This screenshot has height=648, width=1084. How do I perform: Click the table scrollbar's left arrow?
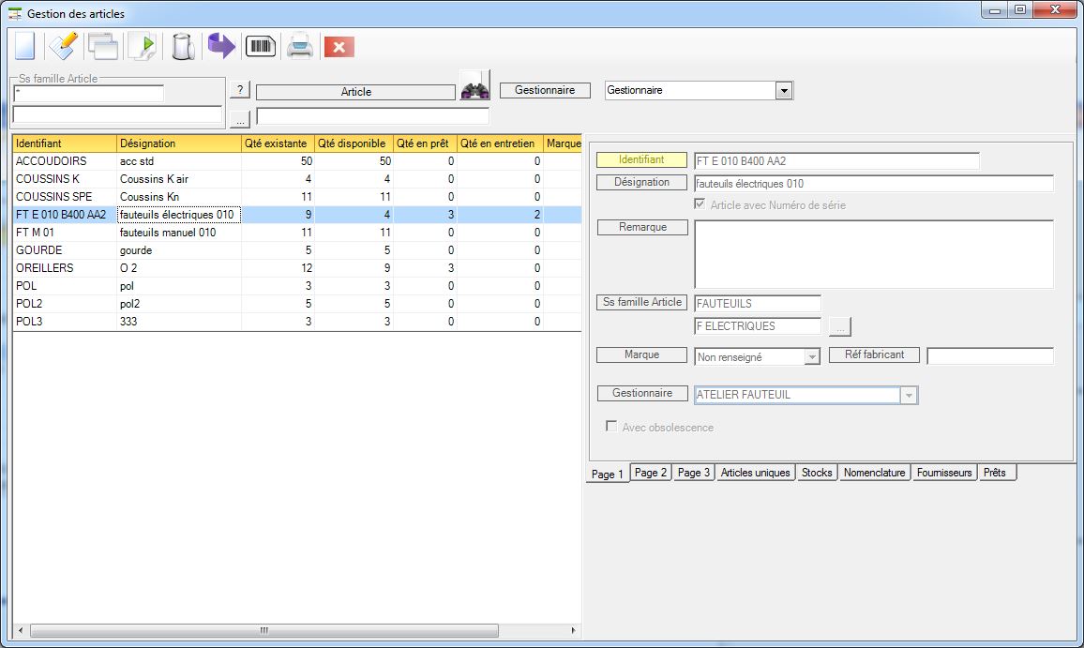click(21, 631)
